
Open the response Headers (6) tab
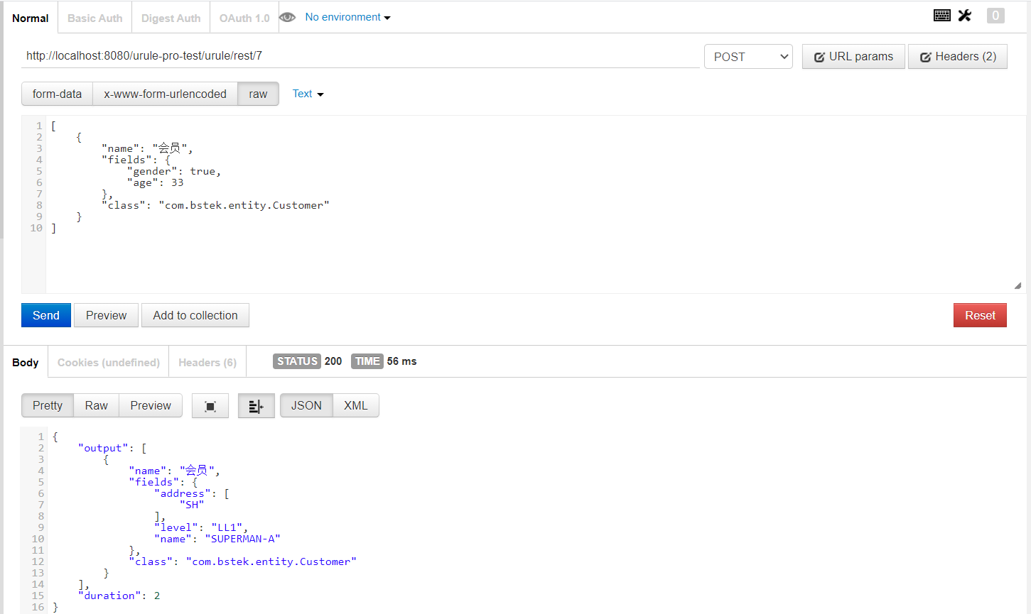pyautogui.click(x=207, y=363)
